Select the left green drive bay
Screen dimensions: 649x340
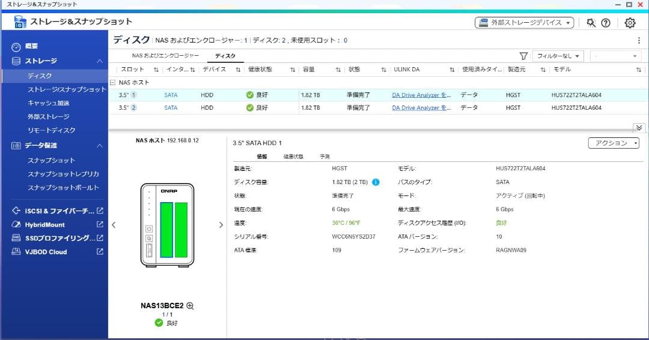(166, 230)
